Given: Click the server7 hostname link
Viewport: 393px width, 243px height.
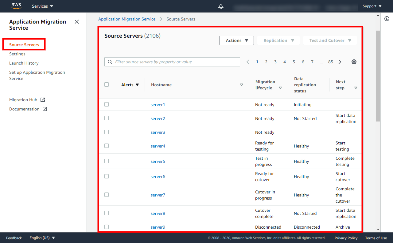Looking at the screenshot, I should (158, 195).
